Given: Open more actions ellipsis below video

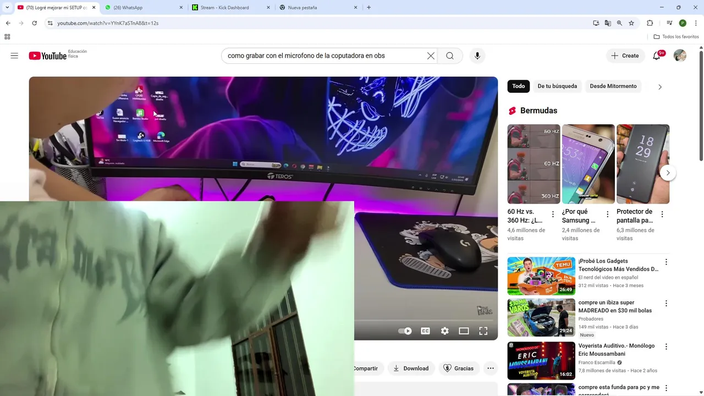Looking at the screenshot, I should click(x=491, y=369).
